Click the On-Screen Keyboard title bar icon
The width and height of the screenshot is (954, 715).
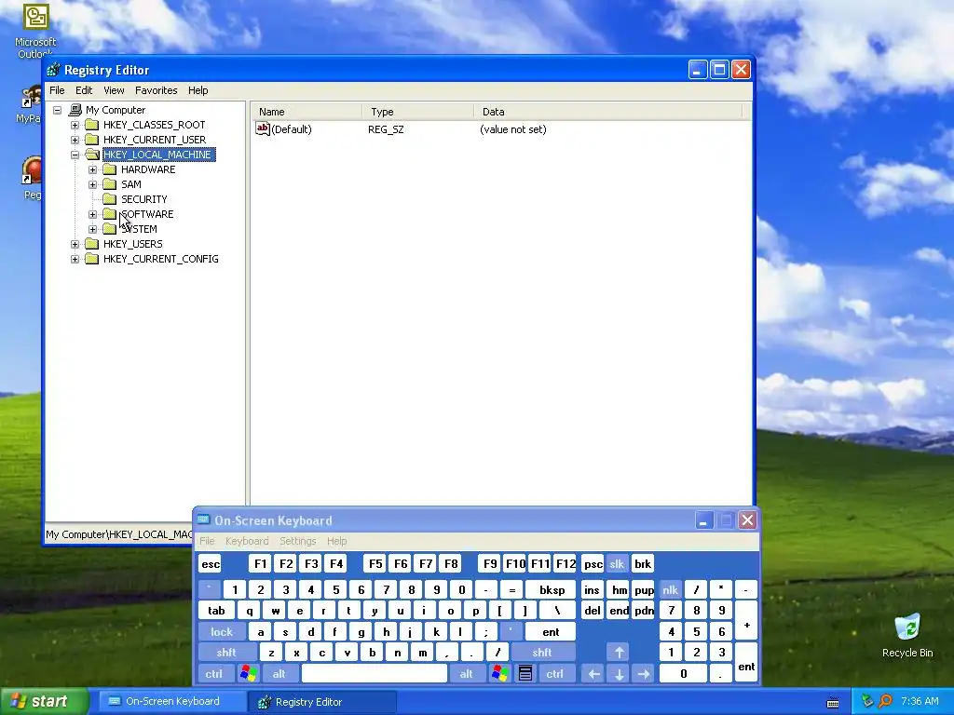pos(203,520)
